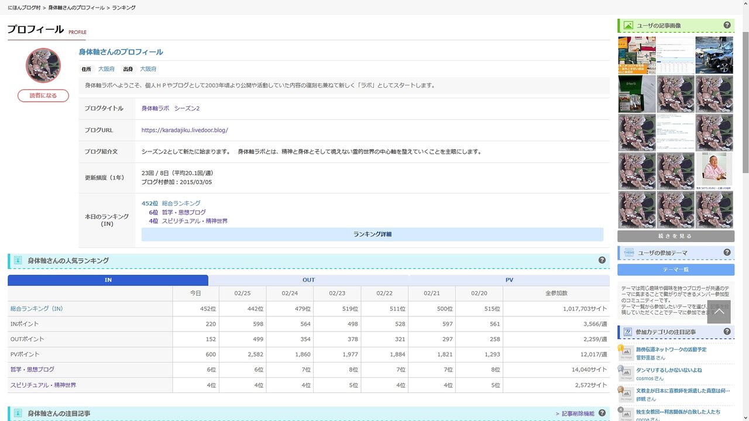The image size is (749, 421).
Task: Open the iHerb box article thumbnail
Action: tap(637, 94)
